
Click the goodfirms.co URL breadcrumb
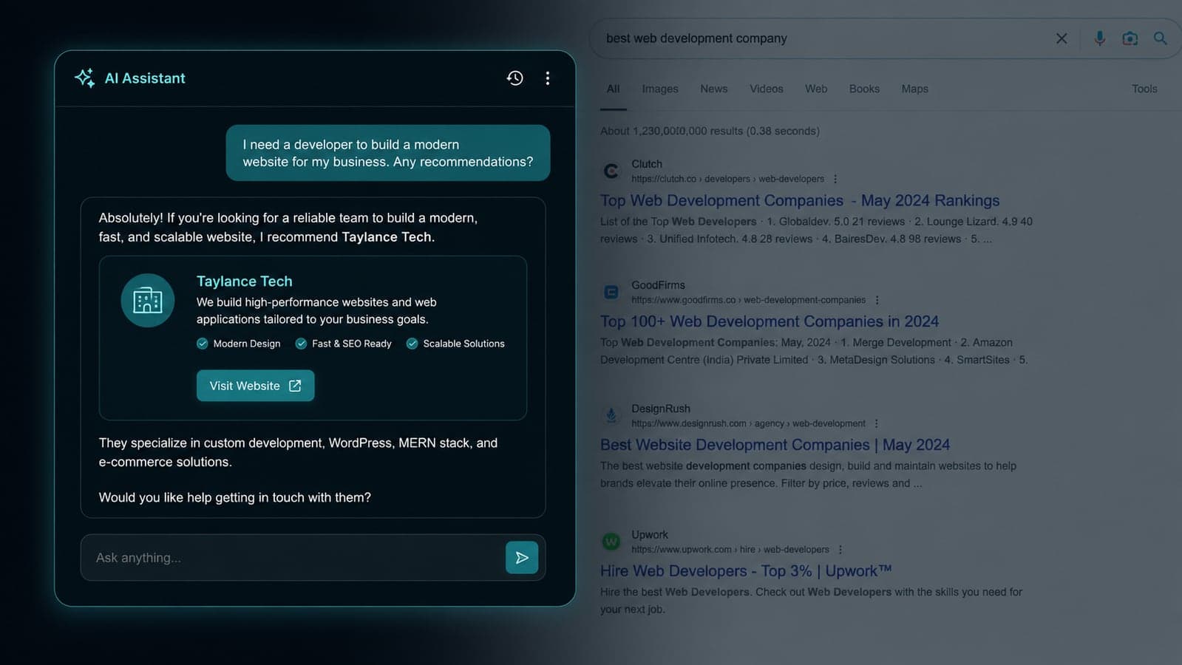coord(748,300)
